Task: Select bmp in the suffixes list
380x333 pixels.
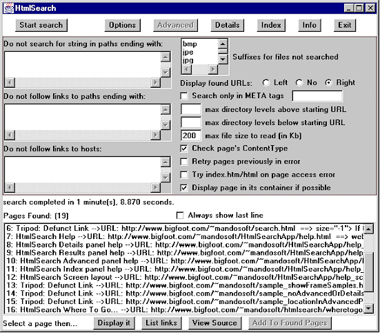Action: pyautogui.click(x=200, y=44)
